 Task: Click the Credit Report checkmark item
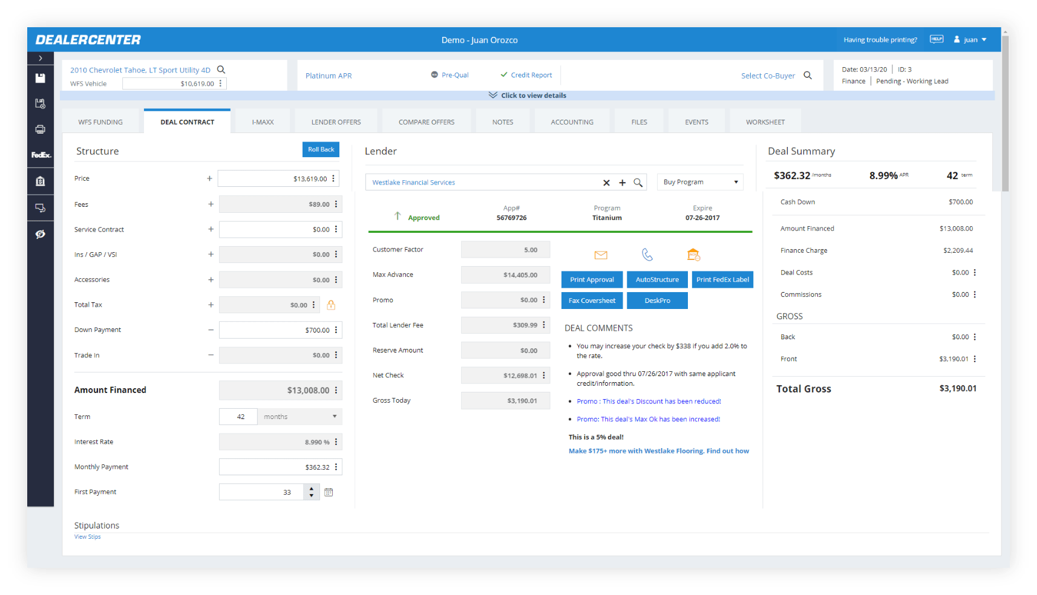pos(526,75)
